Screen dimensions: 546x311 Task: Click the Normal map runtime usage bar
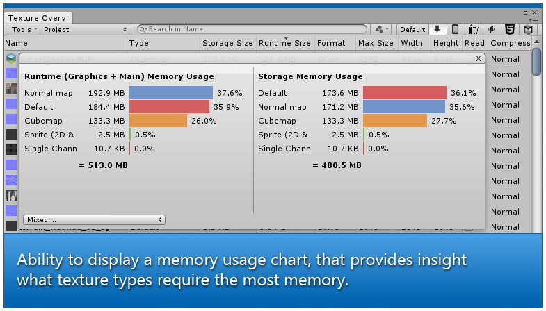171,92
